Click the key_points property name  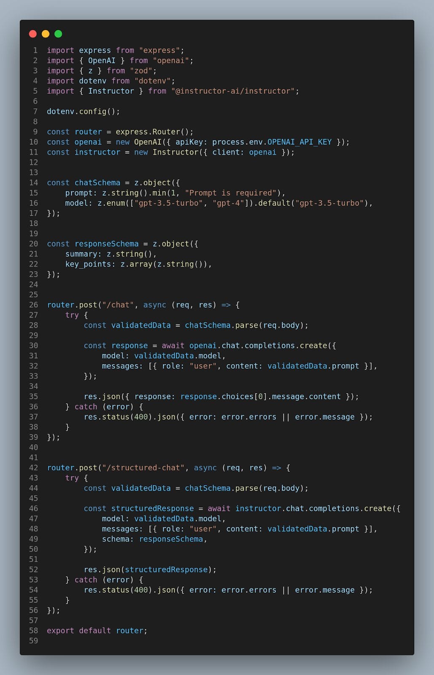[x=88, y=264]
